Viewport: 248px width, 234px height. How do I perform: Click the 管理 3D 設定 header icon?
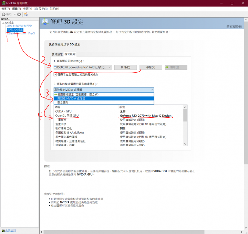45,22
